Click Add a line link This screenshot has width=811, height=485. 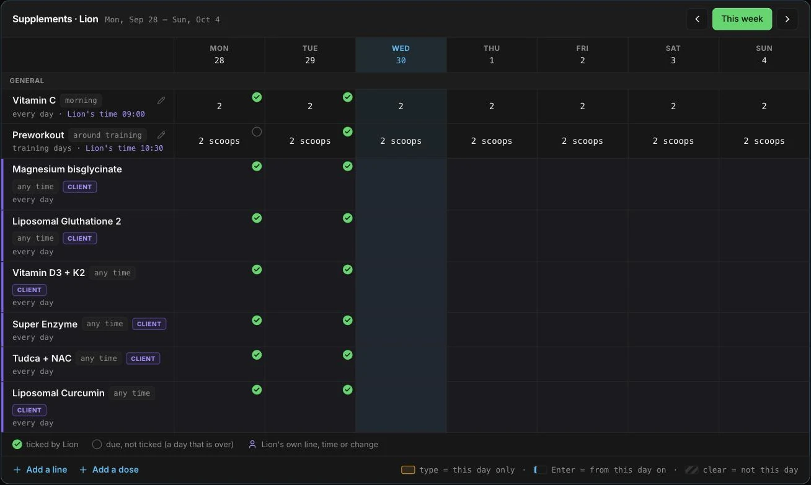[x=40, y=469]
